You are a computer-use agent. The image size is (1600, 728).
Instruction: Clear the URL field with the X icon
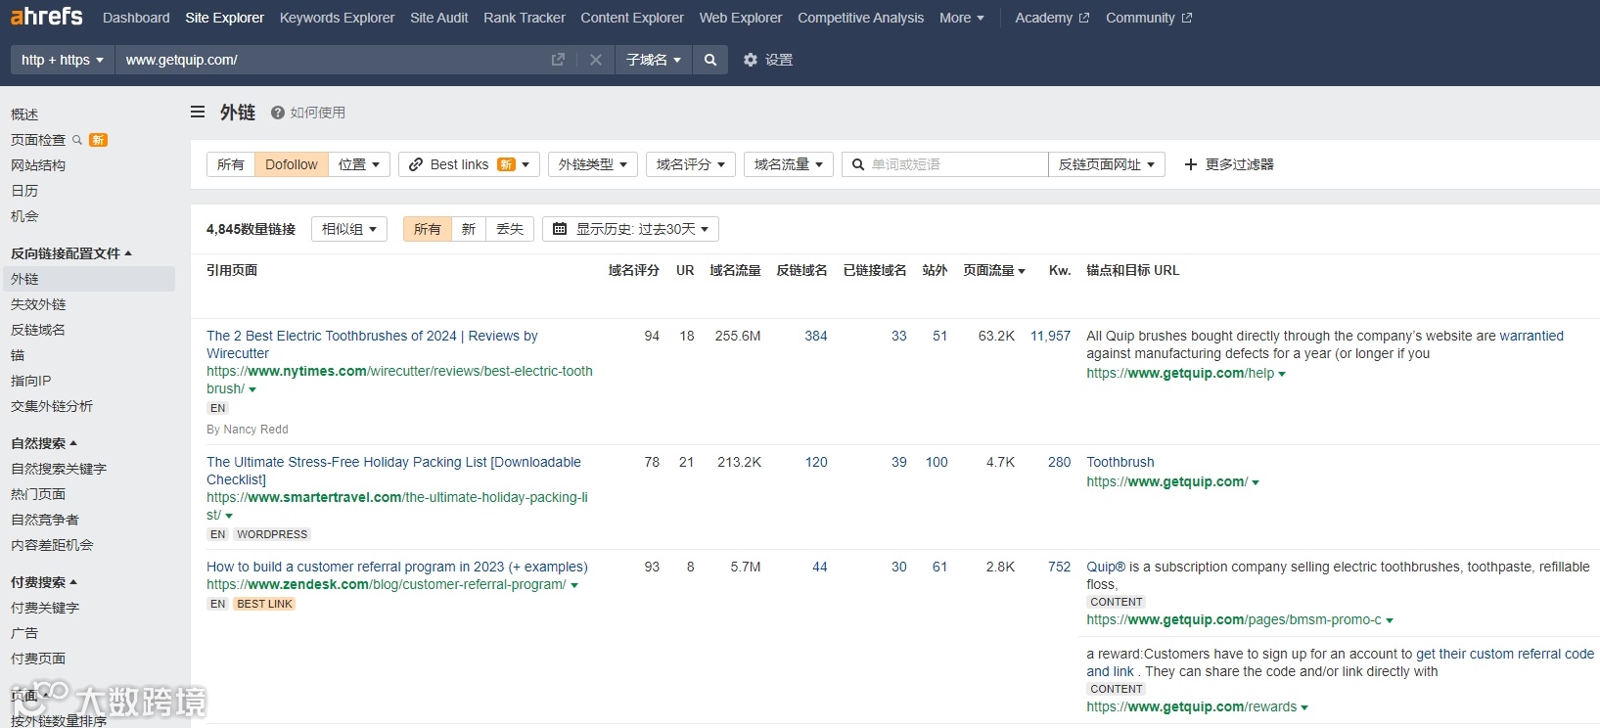(595, 60)
